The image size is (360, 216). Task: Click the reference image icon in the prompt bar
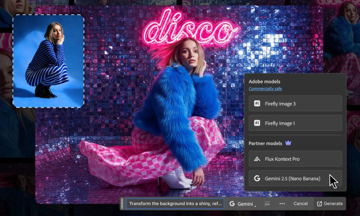click(267, 203)
